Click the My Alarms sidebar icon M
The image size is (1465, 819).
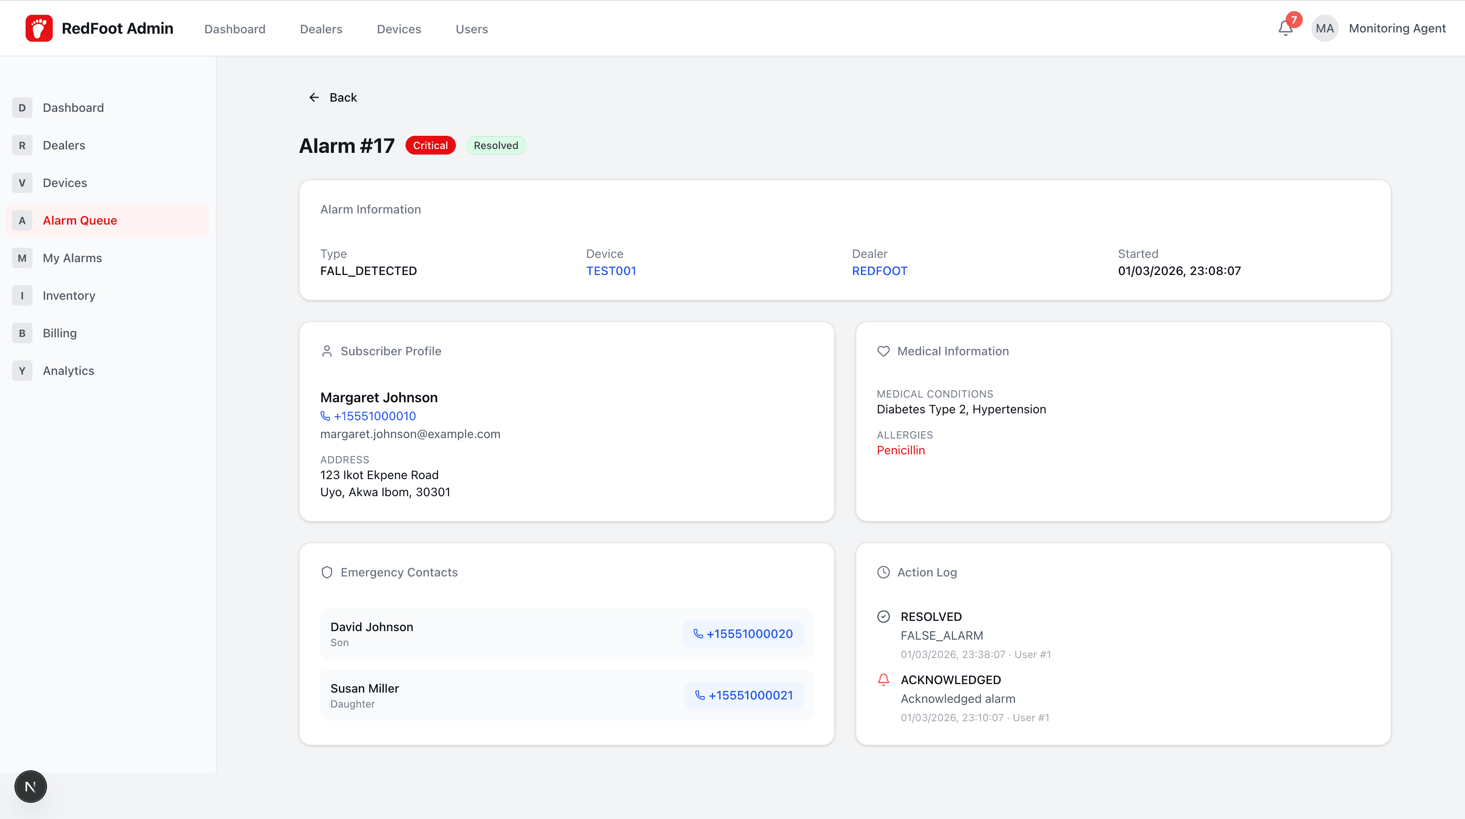click(22, 257)
